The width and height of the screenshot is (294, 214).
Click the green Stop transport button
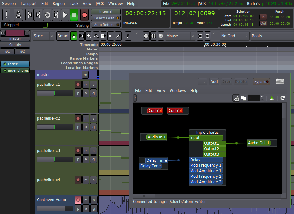coord(74,14)
